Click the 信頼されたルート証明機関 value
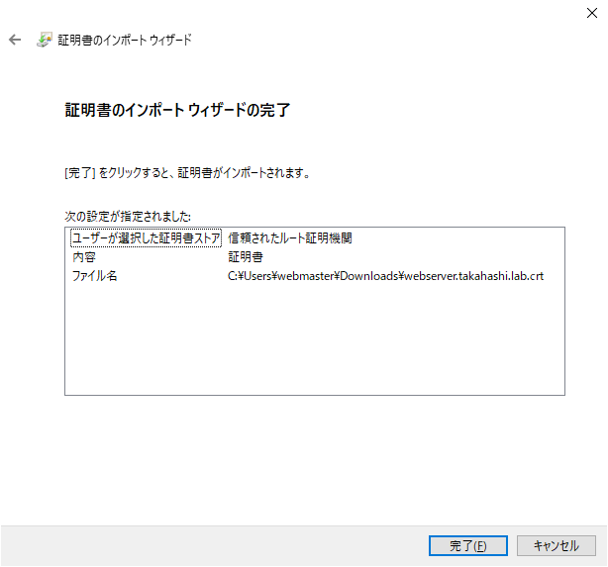This screenshot has width=608, height=567. click(290, 237)
